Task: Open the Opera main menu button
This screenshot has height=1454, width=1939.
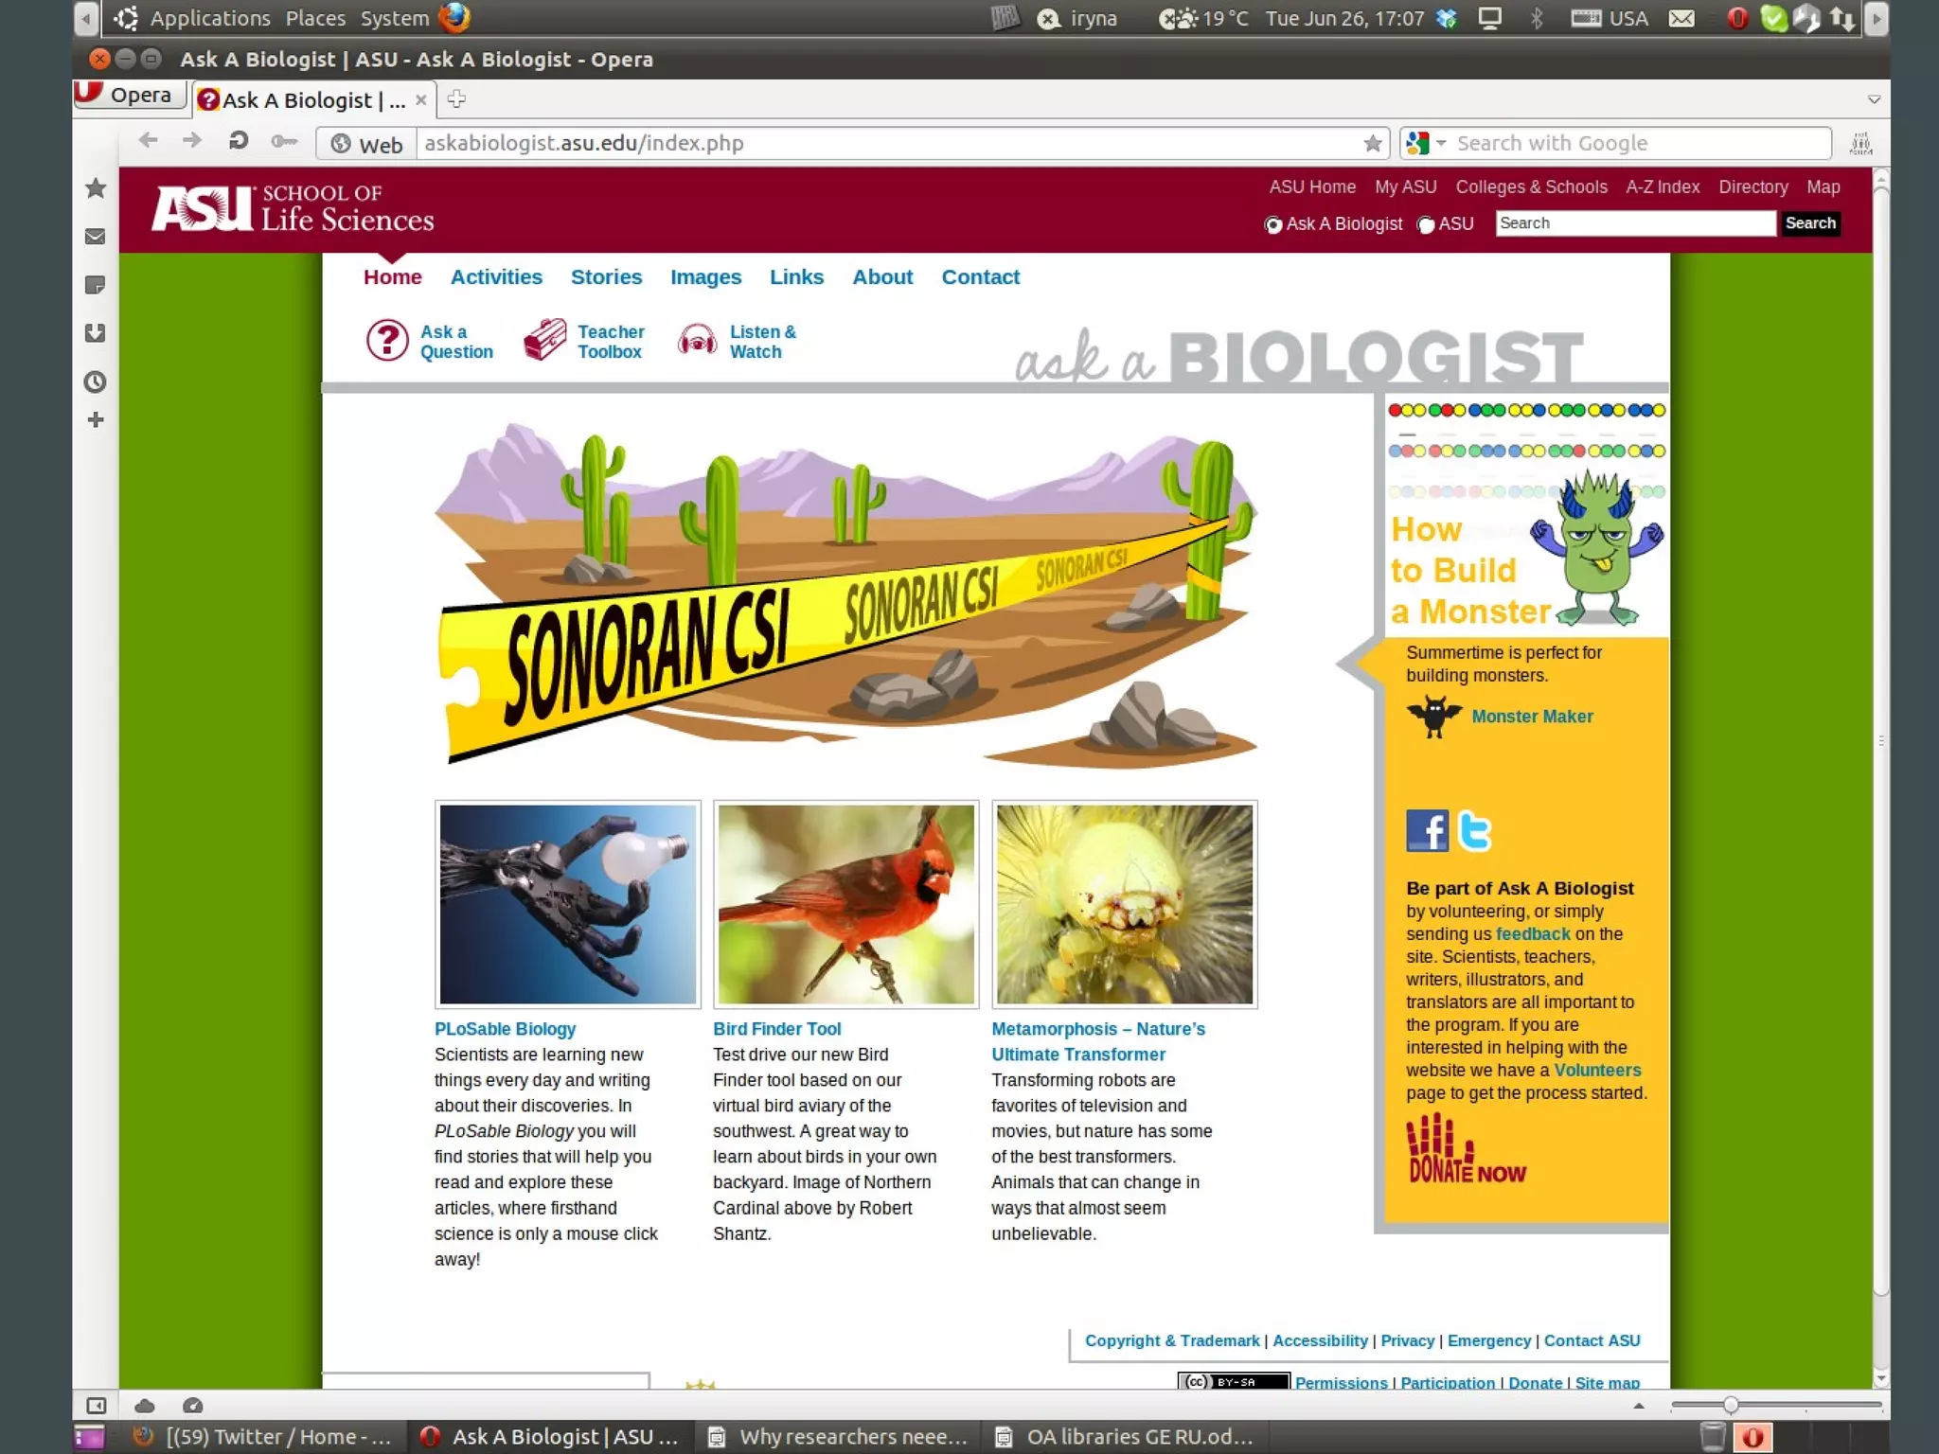Action: (x=128, y=95)
